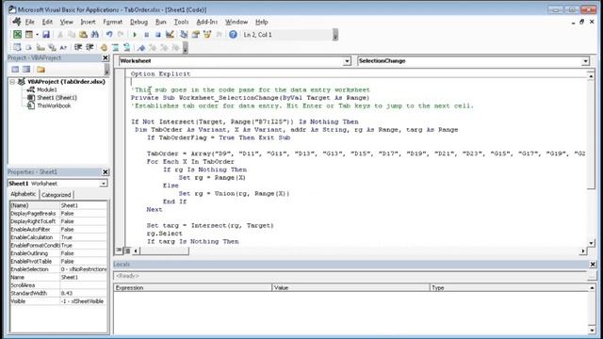Select ThisWorkbook in the project tree
Image resolution: width=603 pixels, height=339 pixels.
(54, 105)
